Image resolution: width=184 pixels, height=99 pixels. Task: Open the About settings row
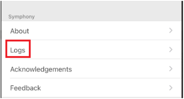tap(91, 31)
